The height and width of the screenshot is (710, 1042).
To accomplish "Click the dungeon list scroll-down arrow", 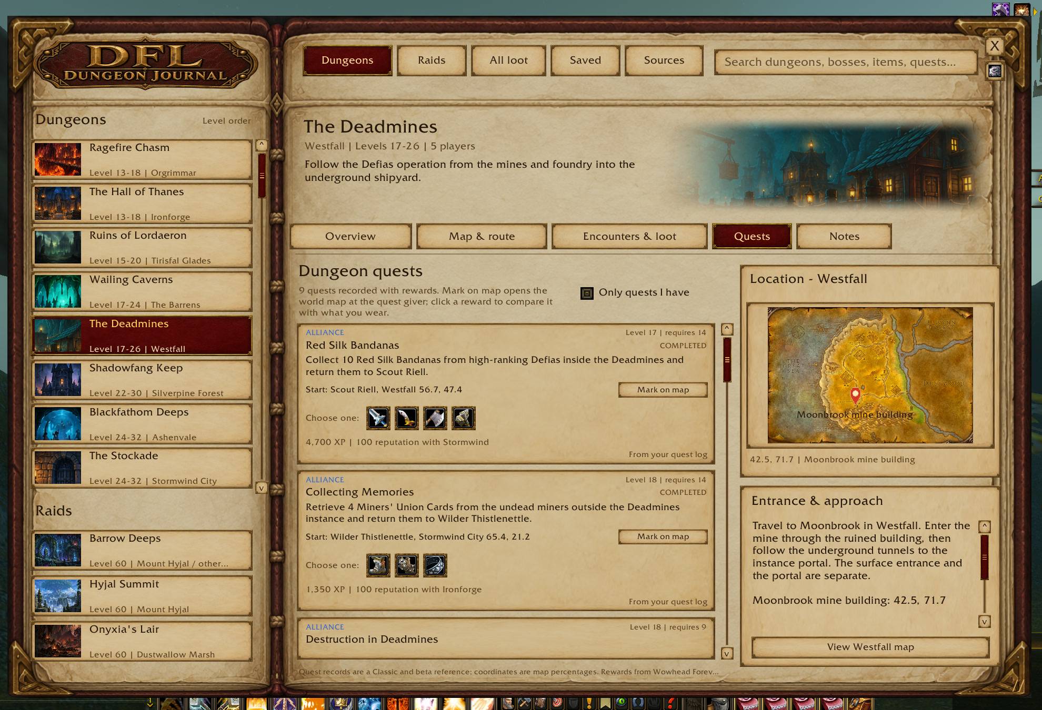I will [x=262, y=488].
